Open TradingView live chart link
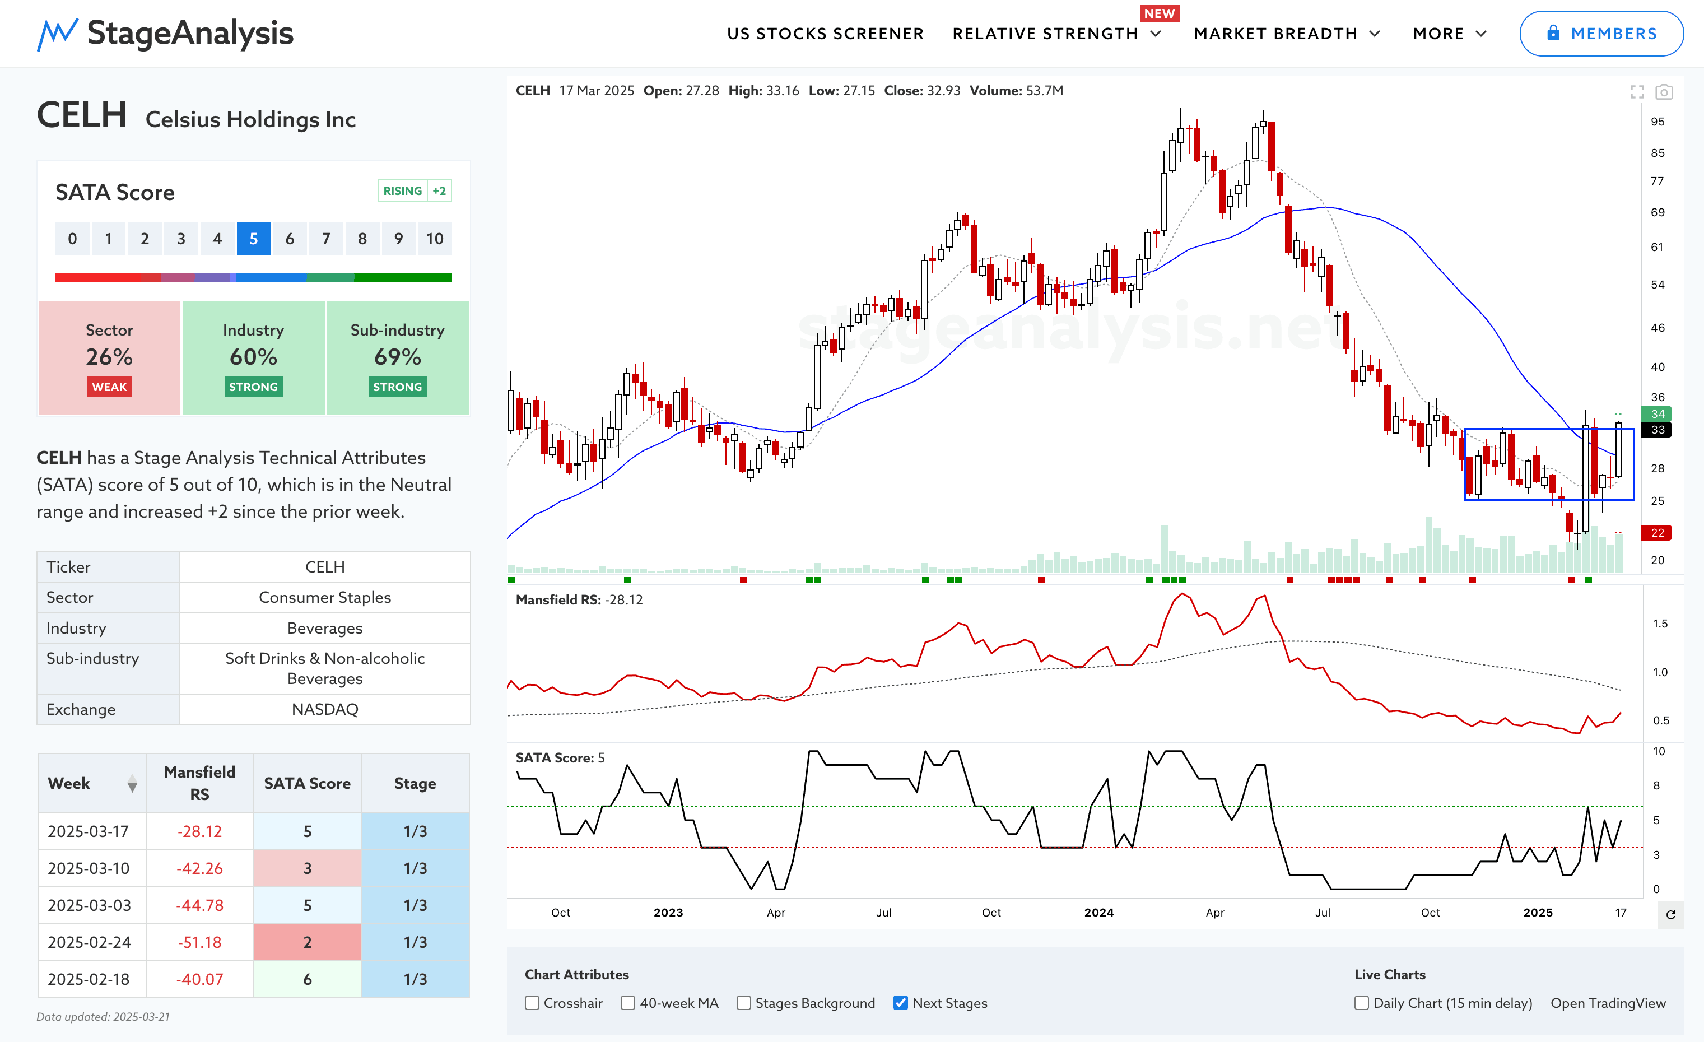The height and width of the screenshot is (1042, 1704). (x=1608, y=1003)
